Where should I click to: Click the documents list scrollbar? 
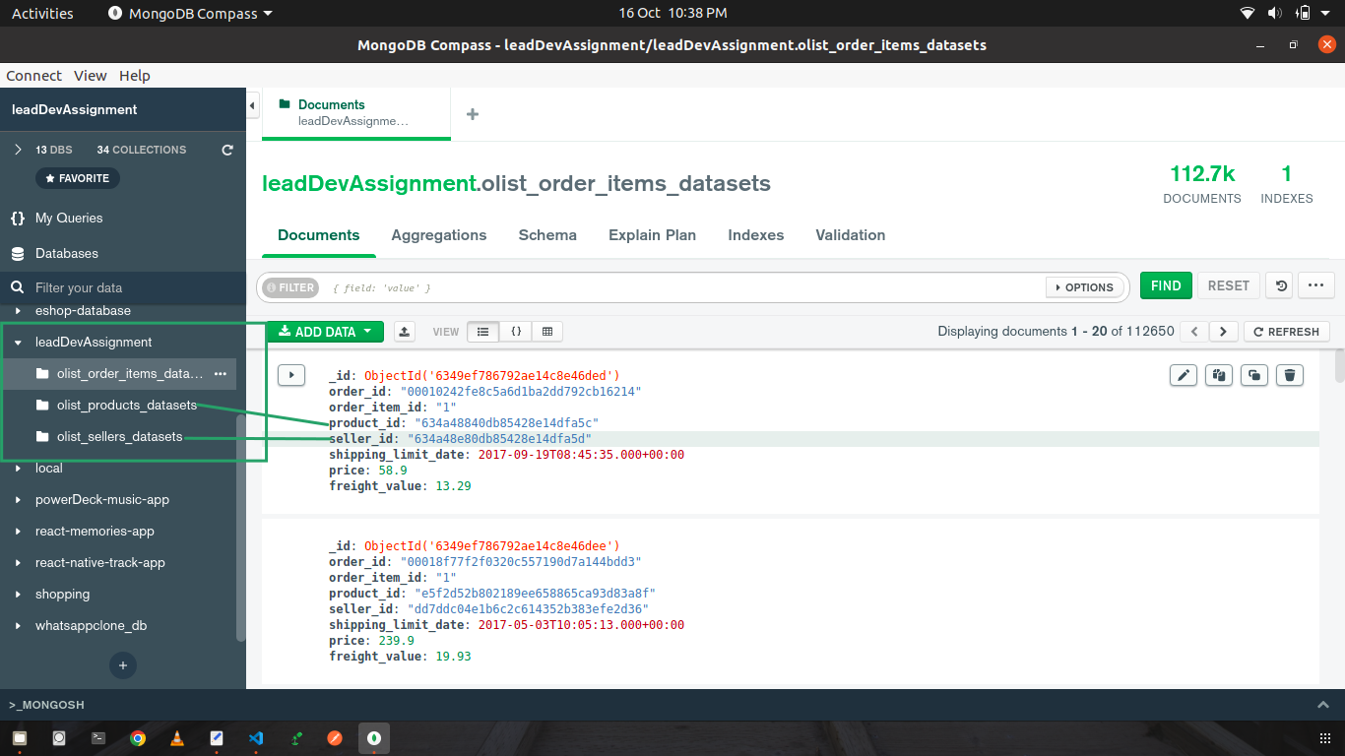[1339, 365]
